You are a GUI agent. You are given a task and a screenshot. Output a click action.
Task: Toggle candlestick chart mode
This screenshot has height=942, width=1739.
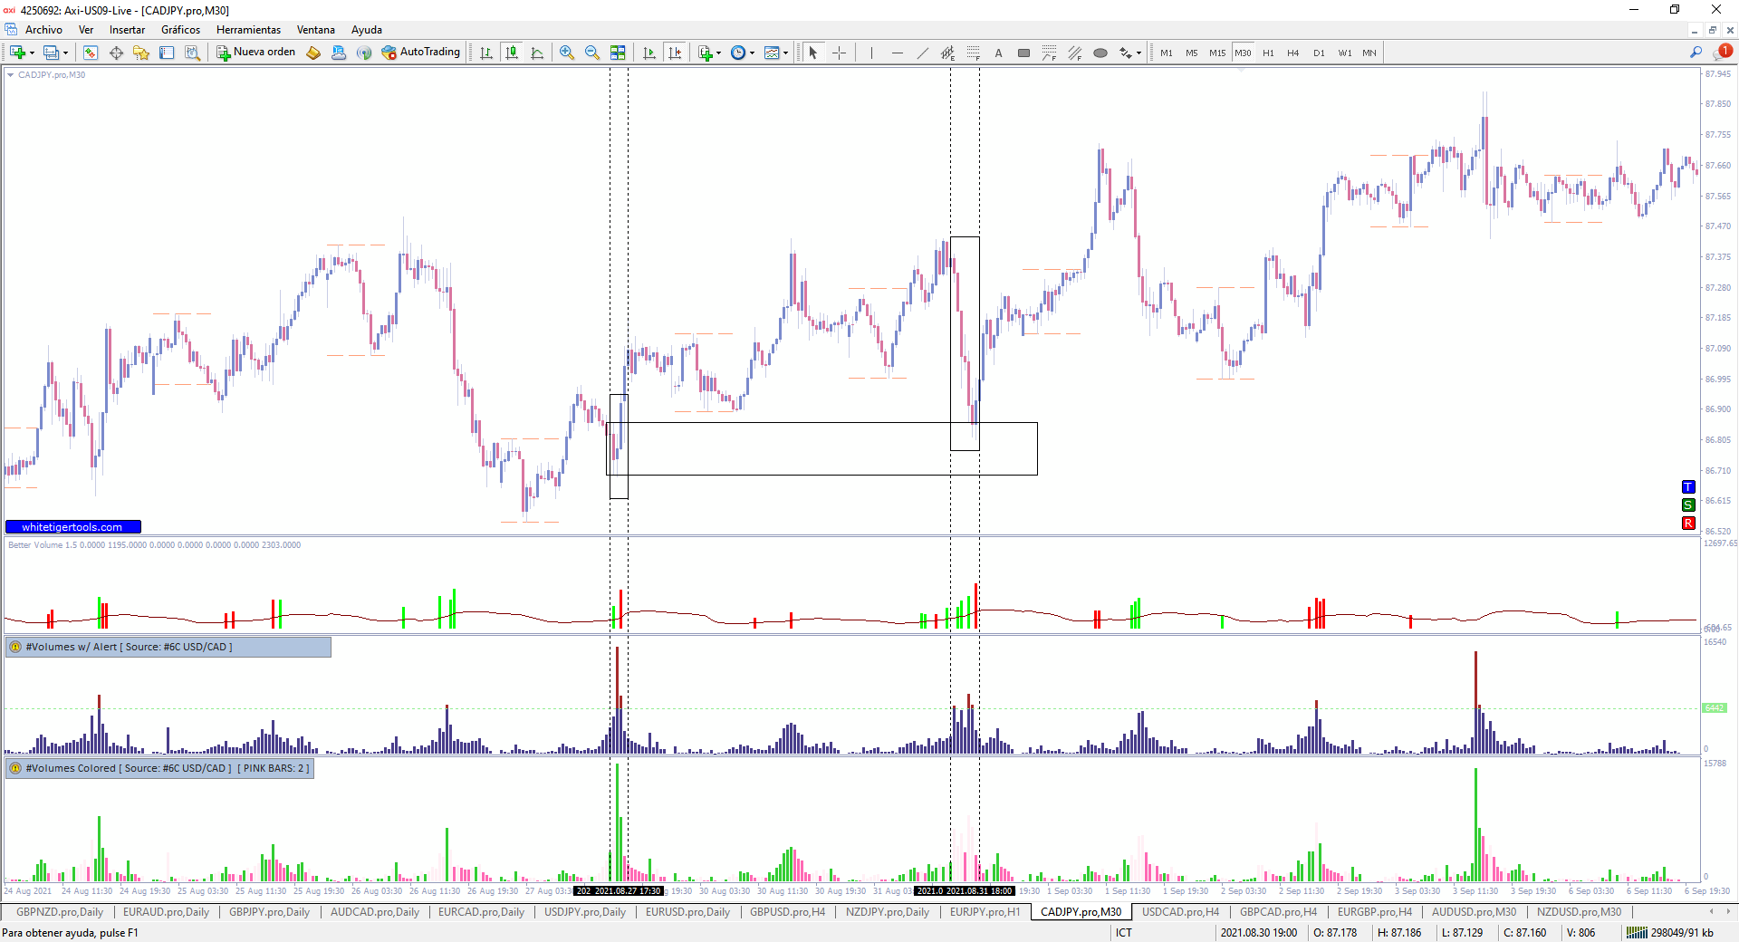512,53
